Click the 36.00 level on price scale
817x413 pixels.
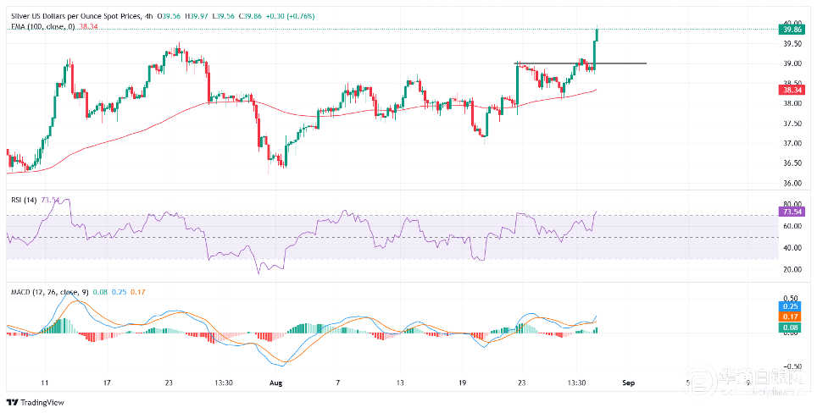(x=791, y=183)
